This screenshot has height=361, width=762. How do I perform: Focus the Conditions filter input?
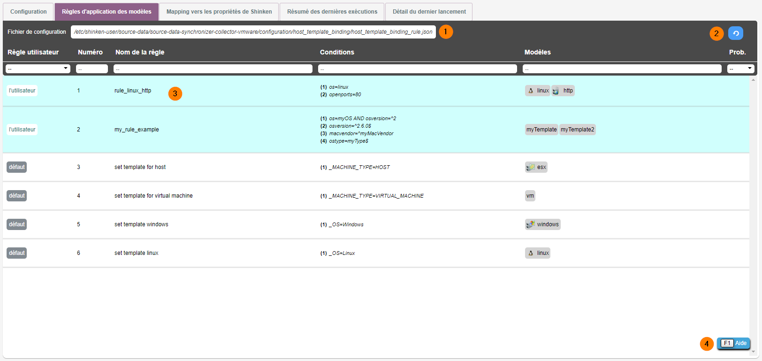point(417,69)
